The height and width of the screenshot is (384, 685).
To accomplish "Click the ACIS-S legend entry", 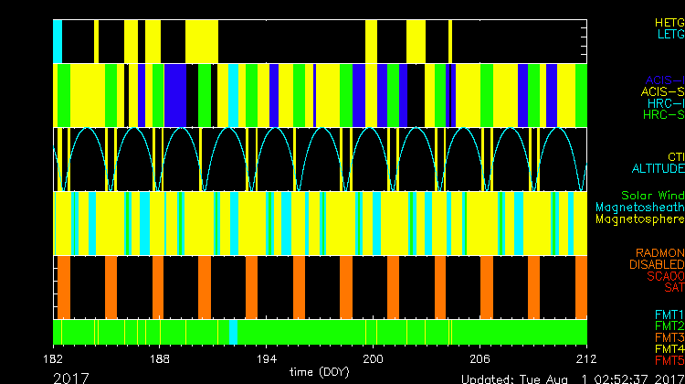I will point(662,91).
